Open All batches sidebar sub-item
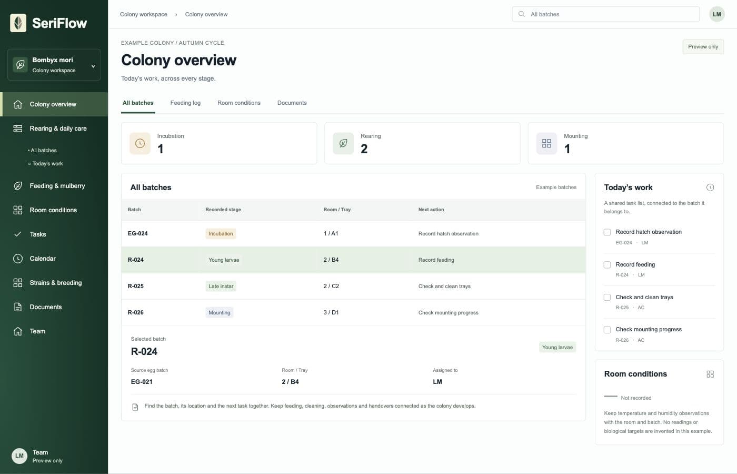 coord(42,151)
